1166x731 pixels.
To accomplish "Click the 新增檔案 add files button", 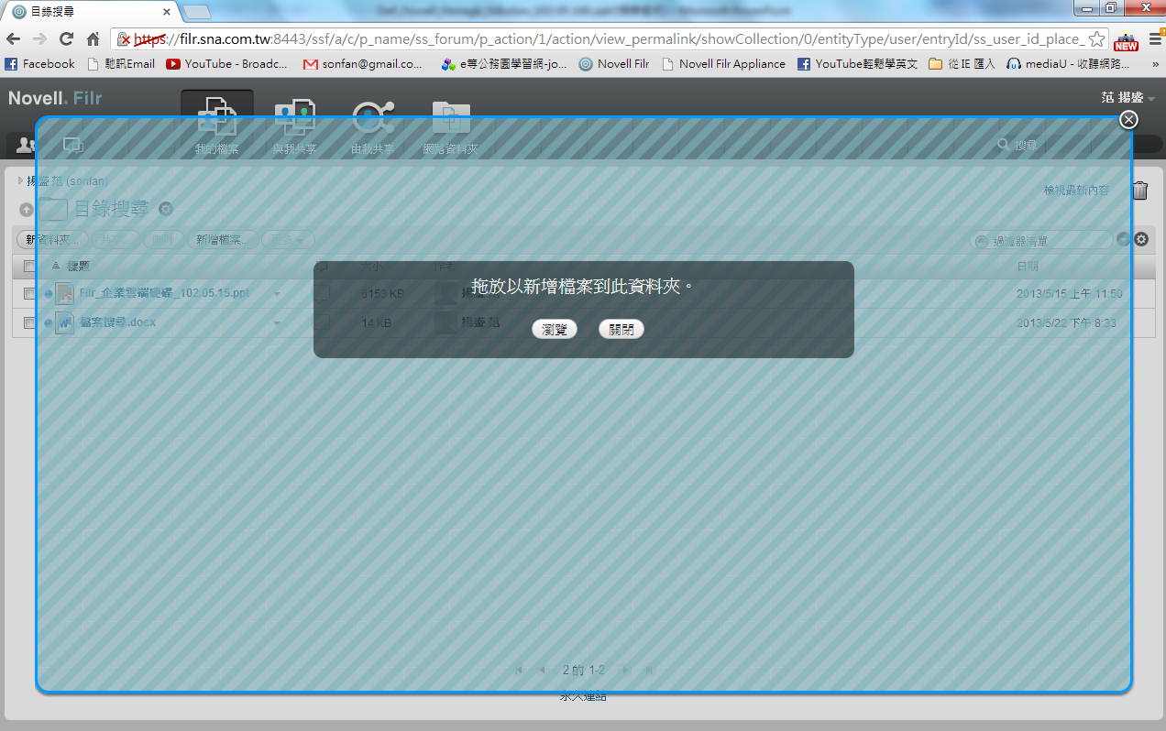I will (221, 239).
